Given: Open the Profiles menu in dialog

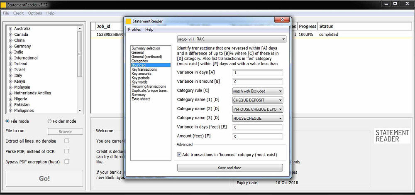Looking at the screenshot, I should [134, 30].
